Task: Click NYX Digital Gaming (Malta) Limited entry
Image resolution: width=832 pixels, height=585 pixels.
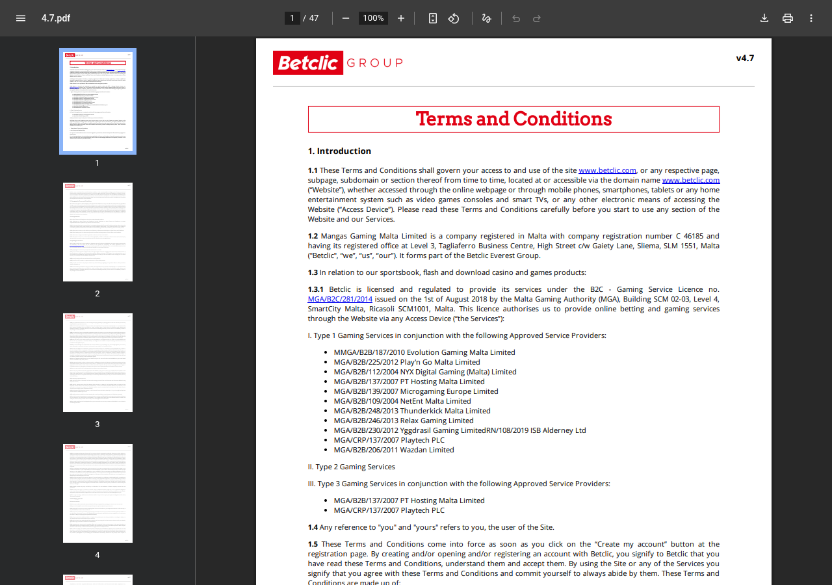Action: point(425,372)
